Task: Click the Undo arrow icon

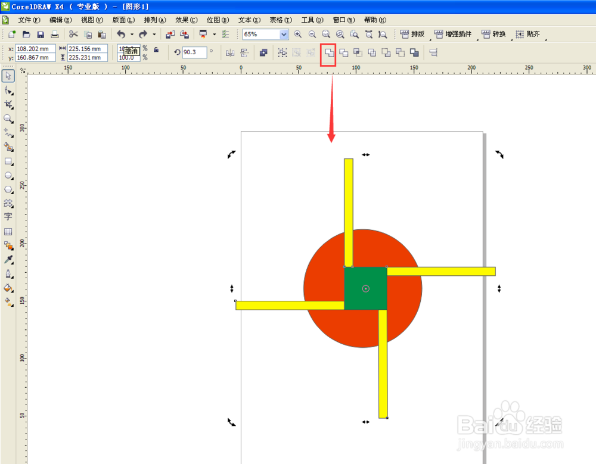Action: tap(121, 34)
